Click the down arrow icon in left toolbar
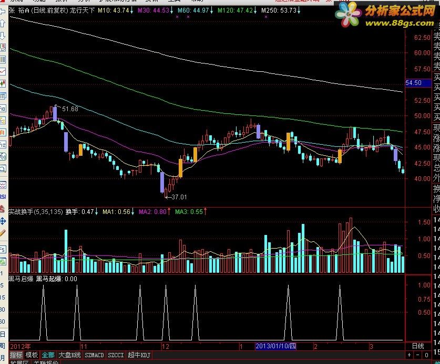The image size is (440, 364). pos(2,36)
